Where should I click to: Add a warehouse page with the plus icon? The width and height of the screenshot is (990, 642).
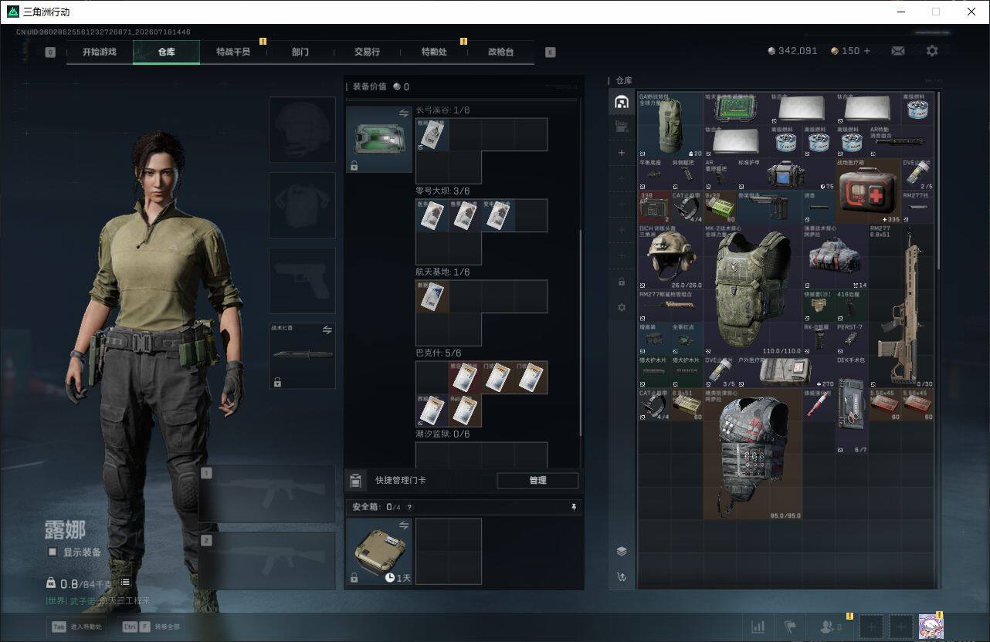click(x=622, y=153)
